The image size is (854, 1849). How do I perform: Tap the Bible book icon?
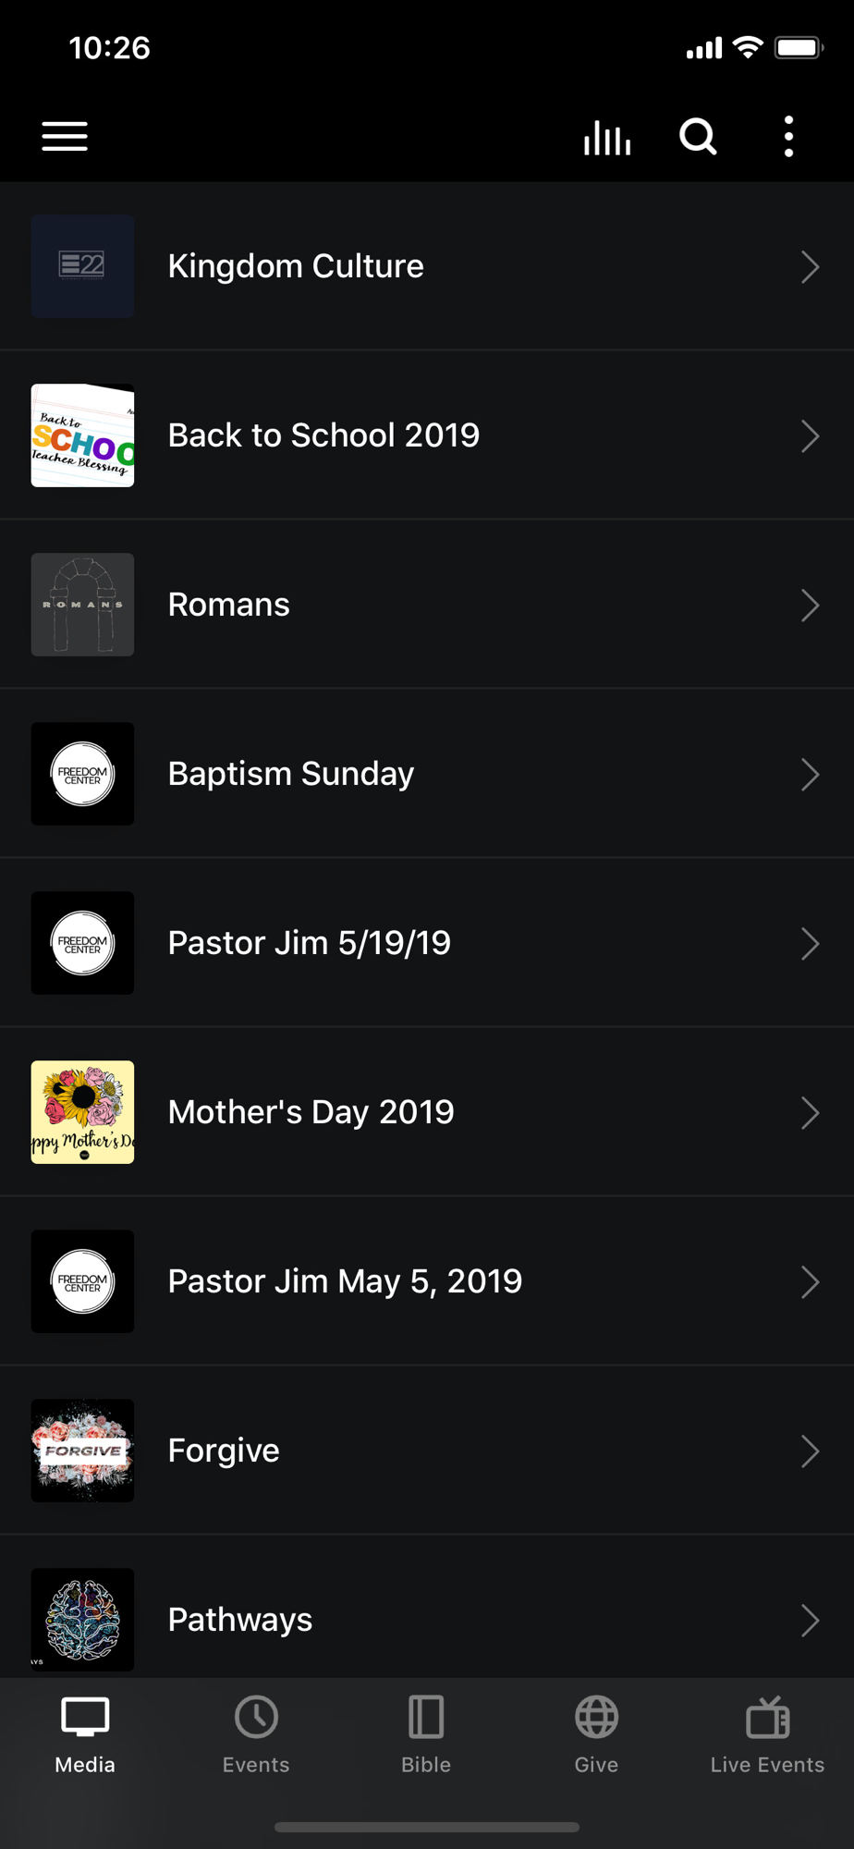point(426,1718)
